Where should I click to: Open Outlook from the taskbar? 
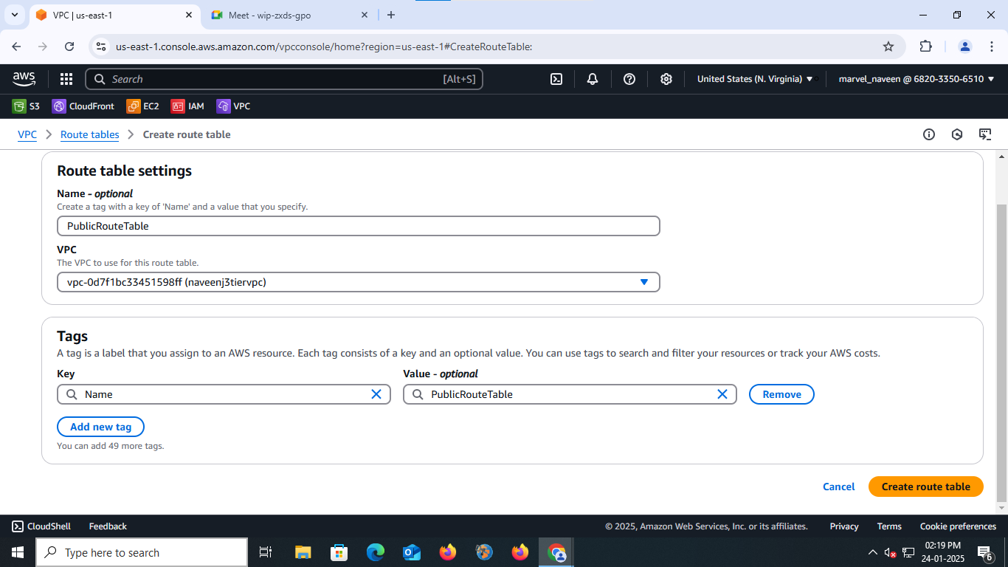(412, 552)
